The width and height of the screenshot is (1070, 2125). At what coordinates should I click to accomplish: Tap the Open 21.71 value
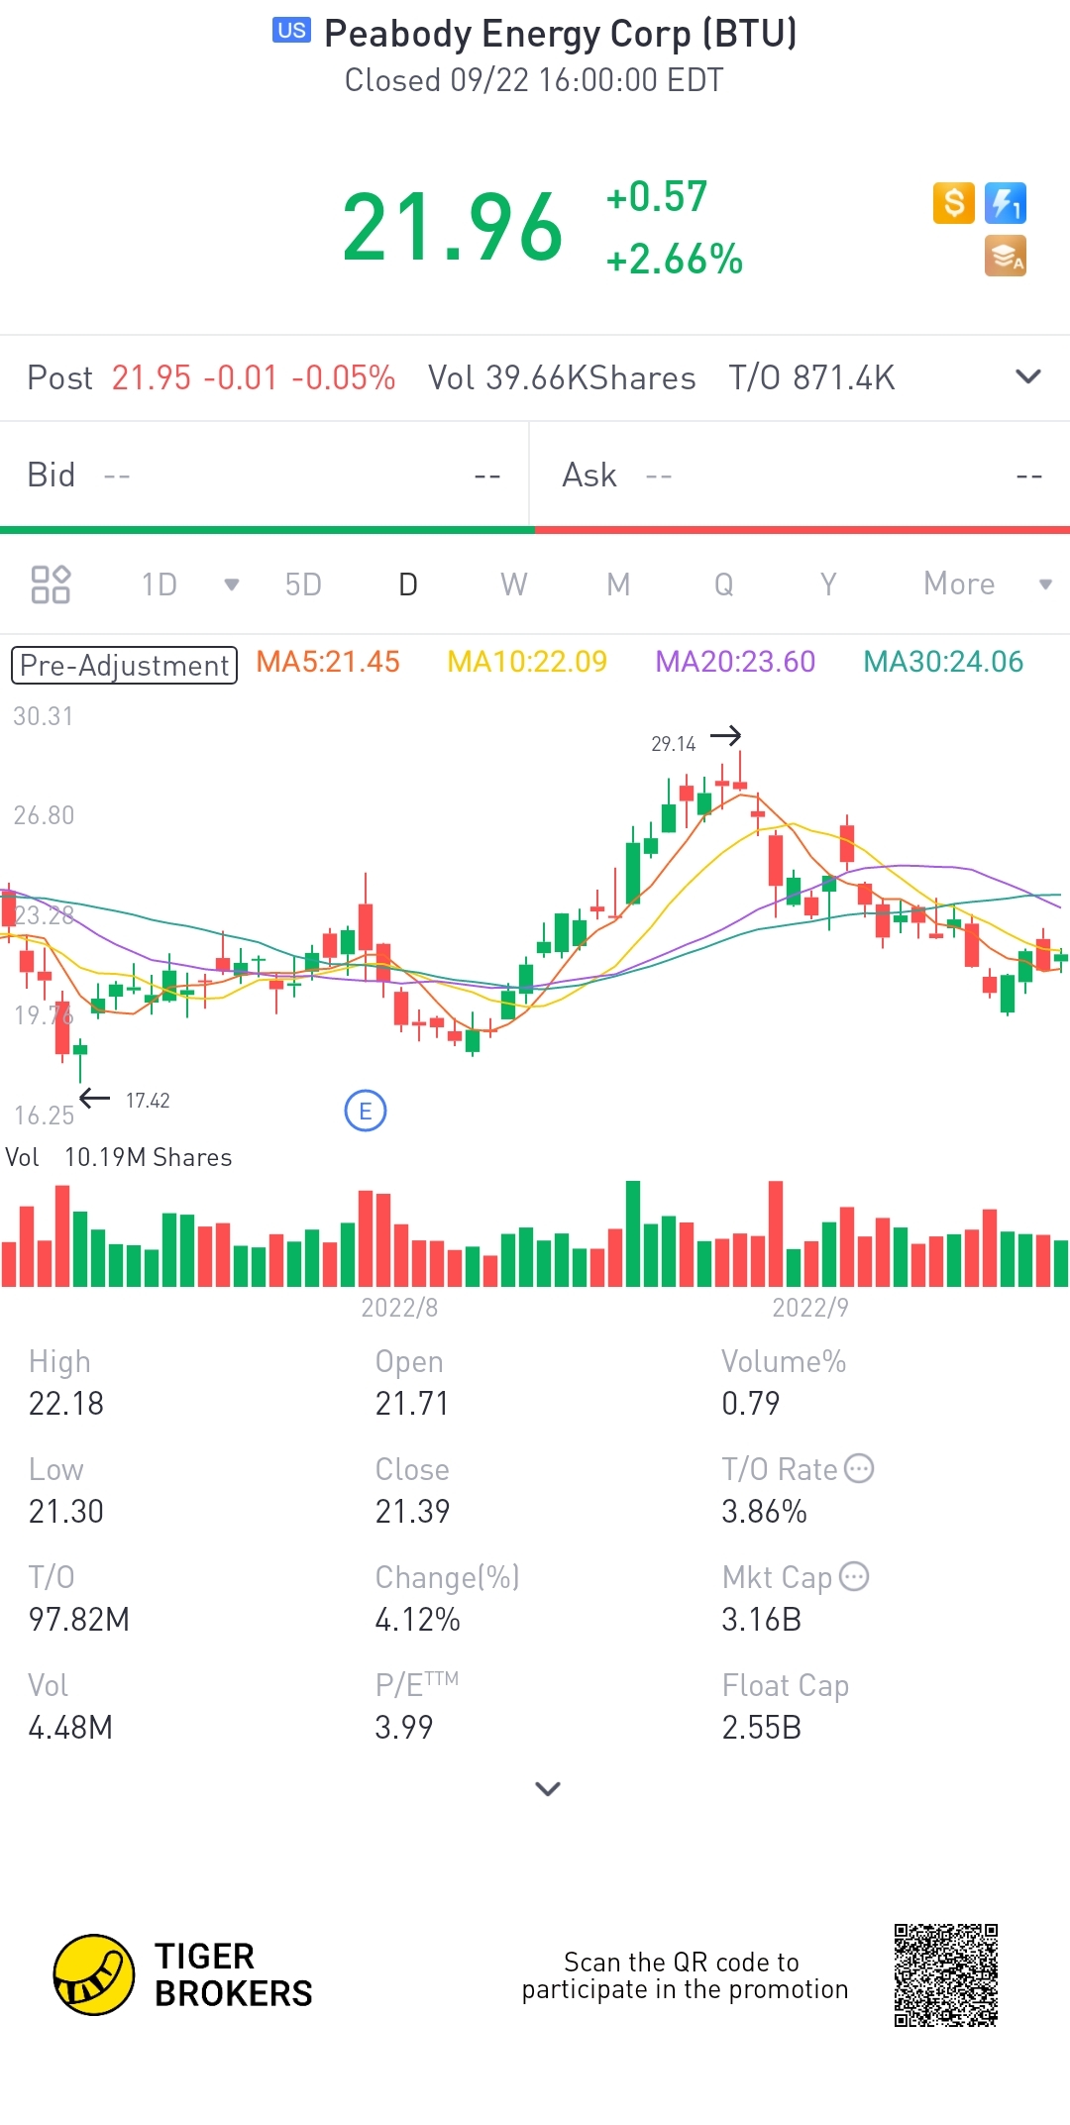coord(412,1404)
